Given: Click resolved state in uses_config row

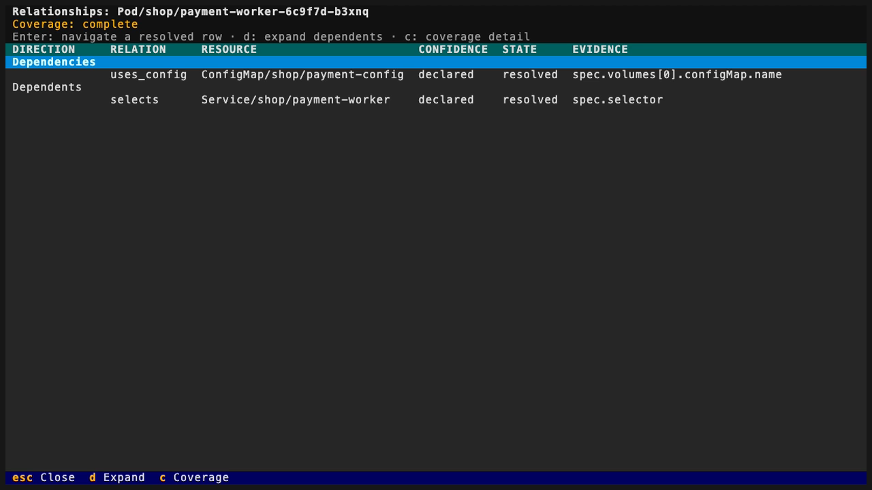Looking at the screenshot, I should tap(530, 75).
